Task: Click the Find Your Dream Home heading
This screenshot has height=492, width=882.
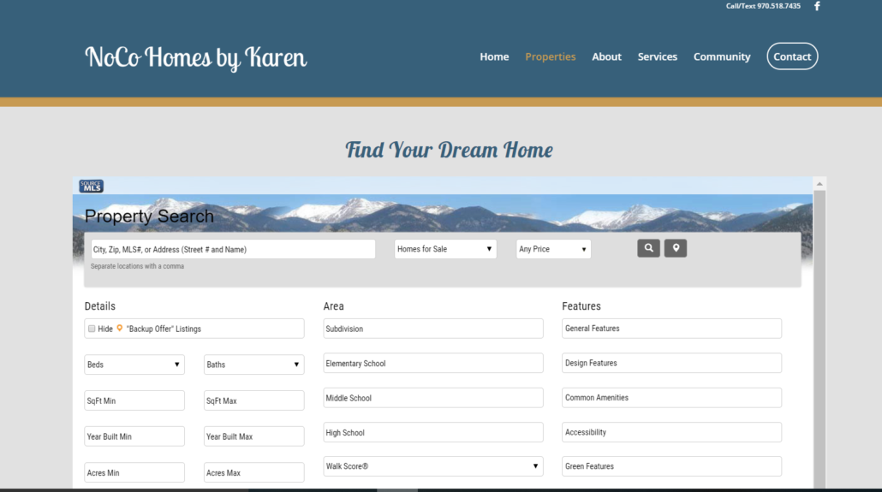Action: point(449,150)
